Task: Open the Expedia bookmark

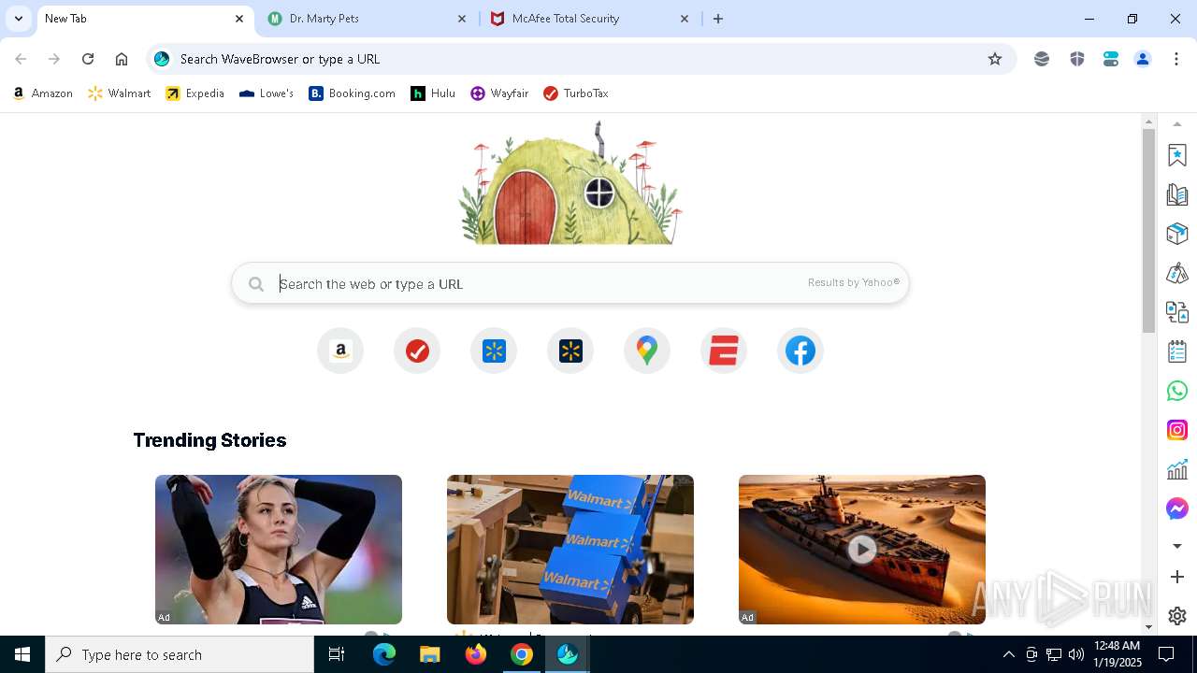Action: click(195, 93)
